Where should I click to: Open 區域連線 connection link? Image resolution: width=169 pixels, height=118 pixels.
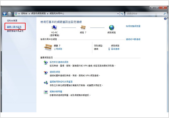click(x=115, y=49)
